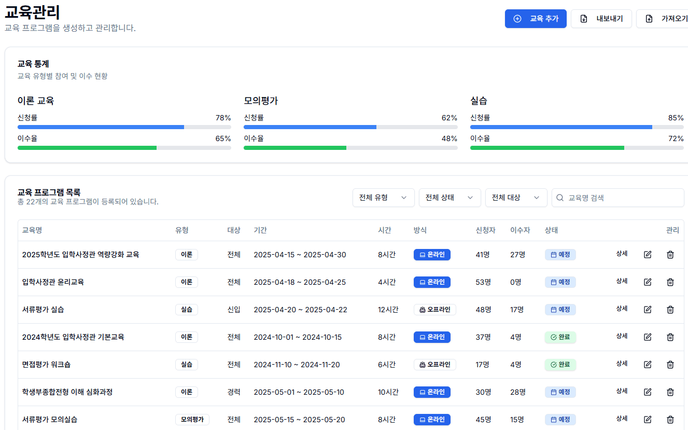Click the 교육 통계 section heading

(33, 64)
